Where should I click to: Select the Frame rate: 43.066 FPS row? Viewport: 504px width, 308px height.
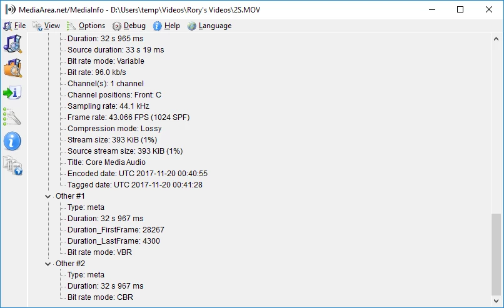[x=129, y=117]
